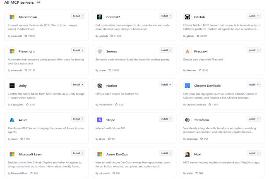Click the Unity server icon
Screen dimensions: 269x179
(12, 86)
